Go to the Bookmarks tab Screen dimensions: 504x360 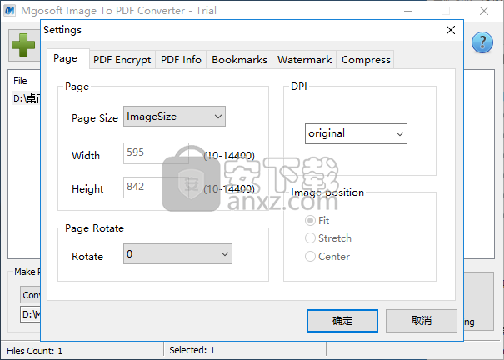(239, 59)
